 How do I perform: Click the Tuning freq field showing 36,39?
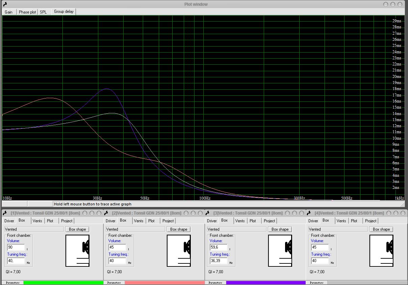coord(219,261)
